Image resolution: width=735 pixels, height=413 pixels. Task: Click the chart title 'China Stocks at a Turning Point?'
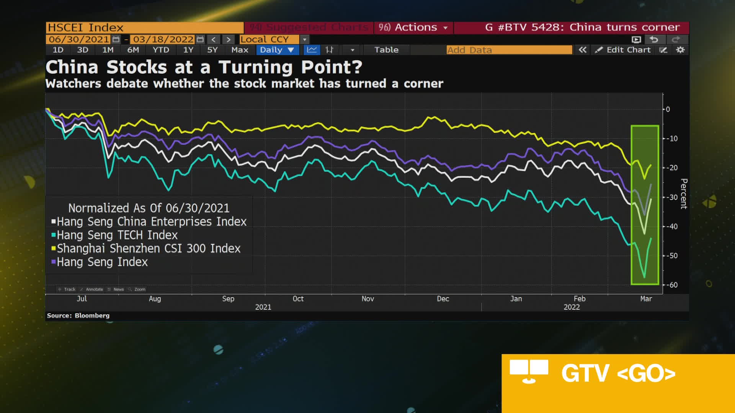click(x=204, y=67)
